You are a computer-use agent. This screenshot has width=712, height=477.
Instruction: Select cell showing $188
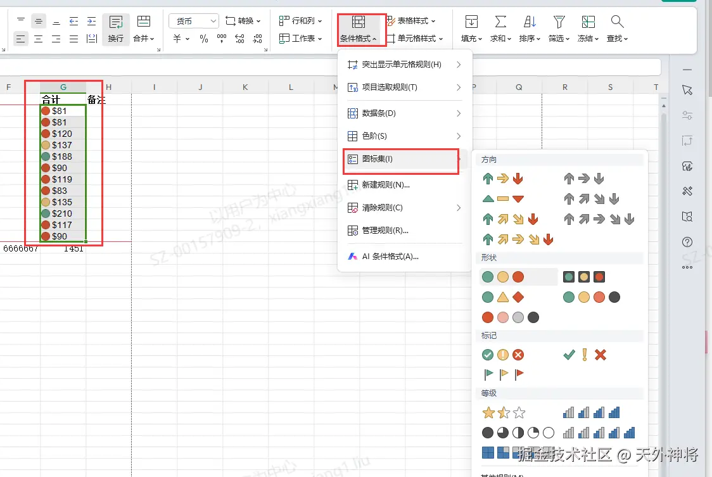click(63, 156)
